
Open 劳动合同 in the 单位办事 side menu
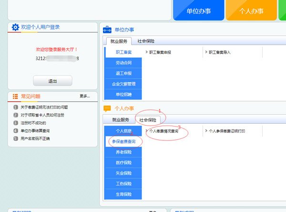(x=123, y=63)
